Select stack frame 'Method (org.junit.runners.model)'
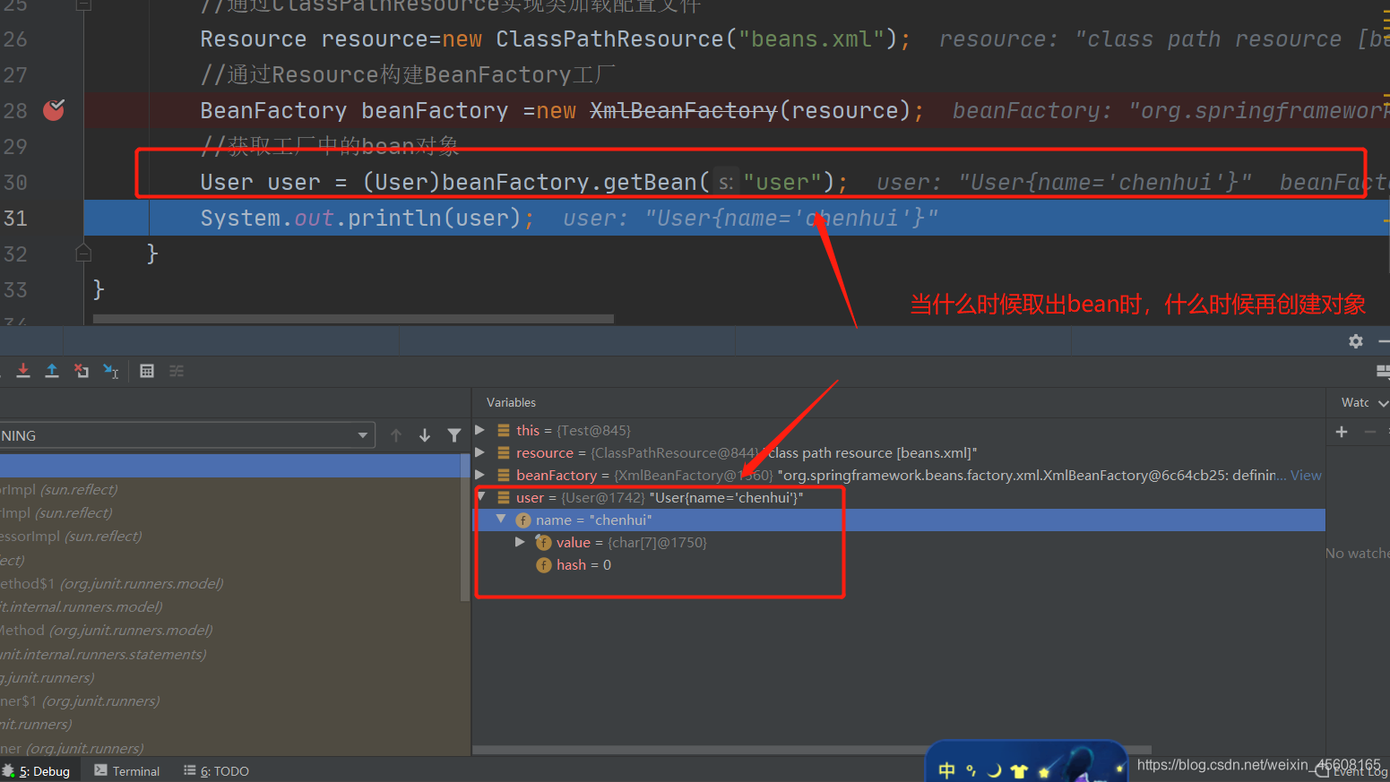Screen dimensions: 1390x782 (x=107, y=631)
